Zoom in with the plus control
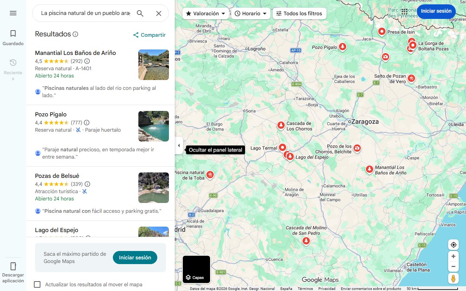The width and height of the screenshot is (466, 291). click(453, 256)
